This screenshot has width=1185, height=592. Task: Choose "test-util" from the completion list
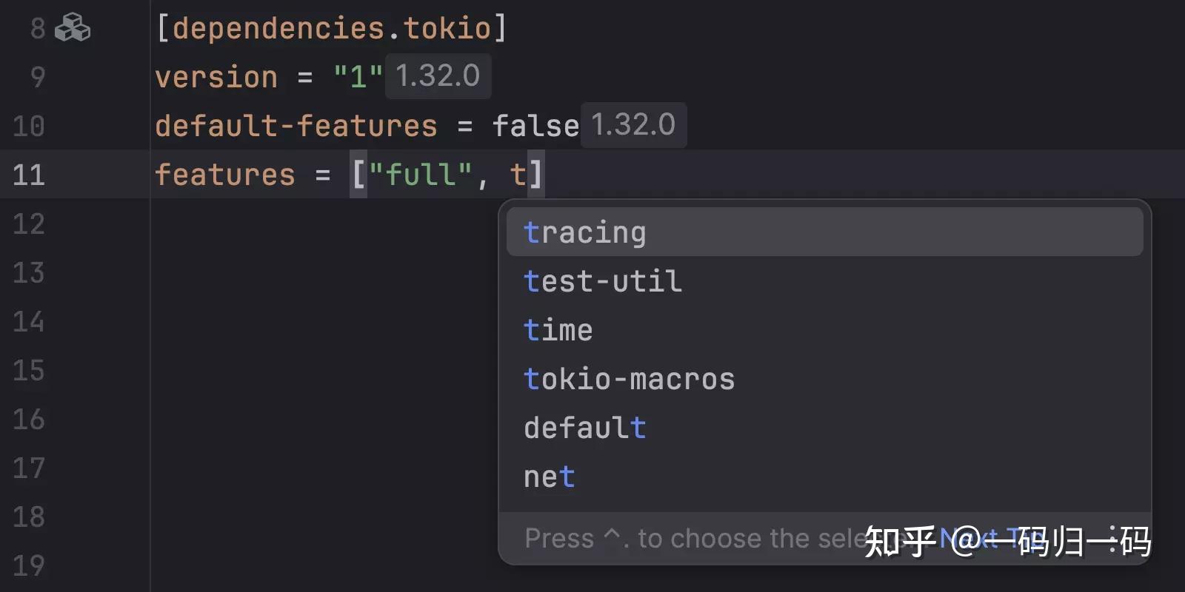coord(603,281)
